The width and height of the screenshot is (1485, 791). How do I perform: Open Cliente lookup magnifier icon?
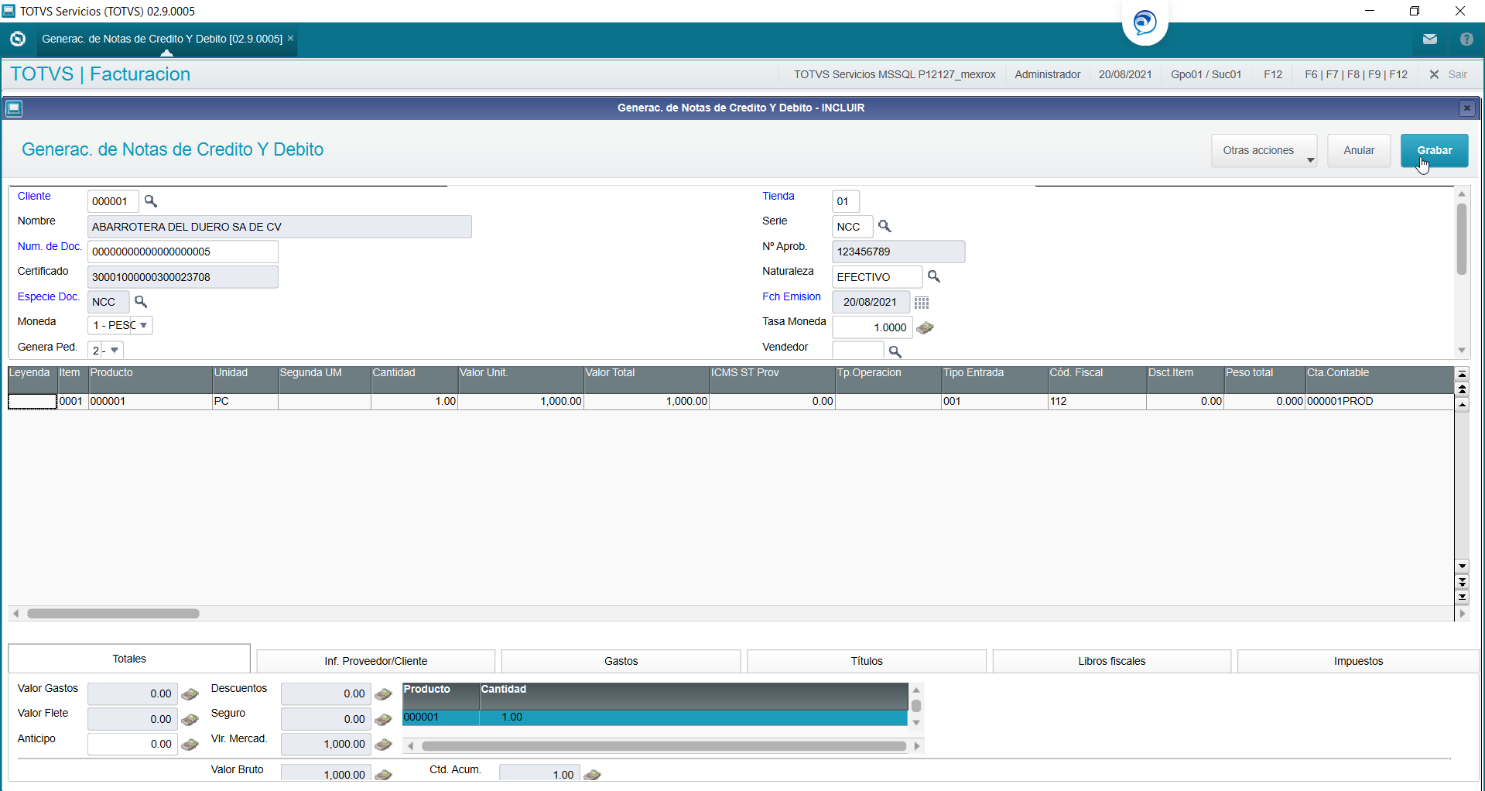click(x=151, y=201)
